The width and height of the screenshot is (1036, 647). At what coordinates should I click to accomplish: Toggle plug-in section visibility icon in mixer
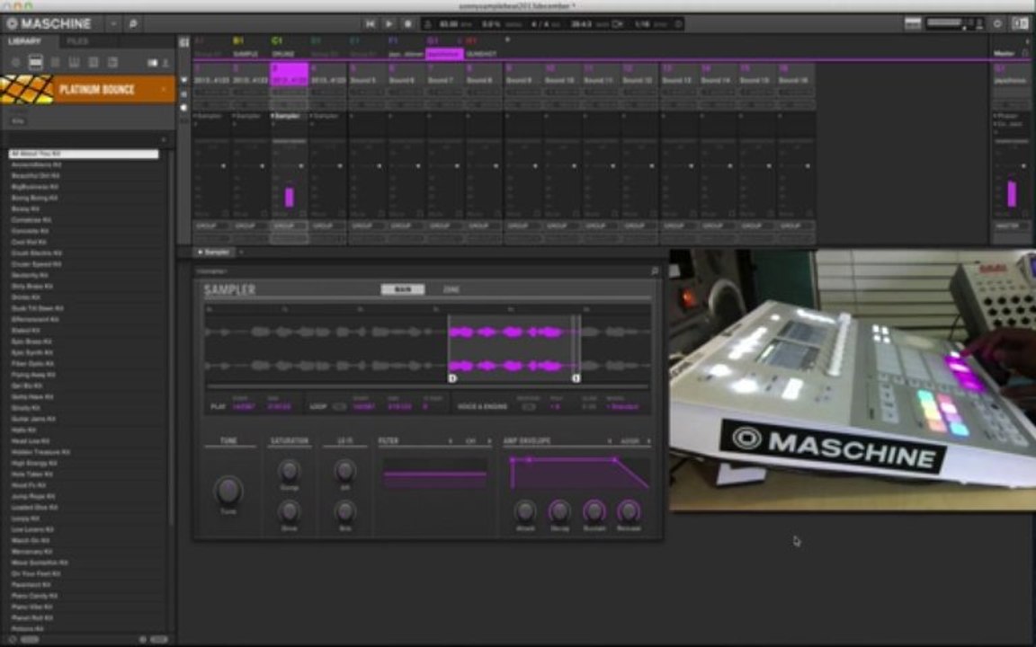click(184, 108)
